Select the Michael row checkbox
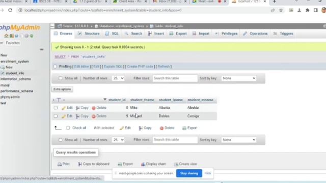This screenshot has width=326, height=183. coord(56,116)
